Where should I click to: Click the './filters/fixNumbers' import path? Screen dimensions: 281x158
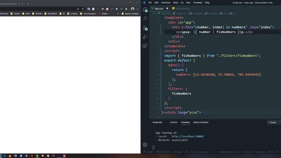(x=238, y=56)
